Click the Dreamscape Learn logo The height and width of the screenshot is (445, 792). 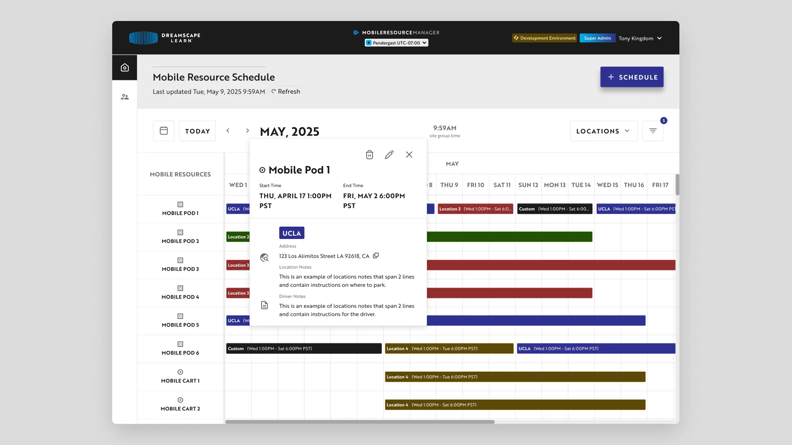click(x=165, y=38)
